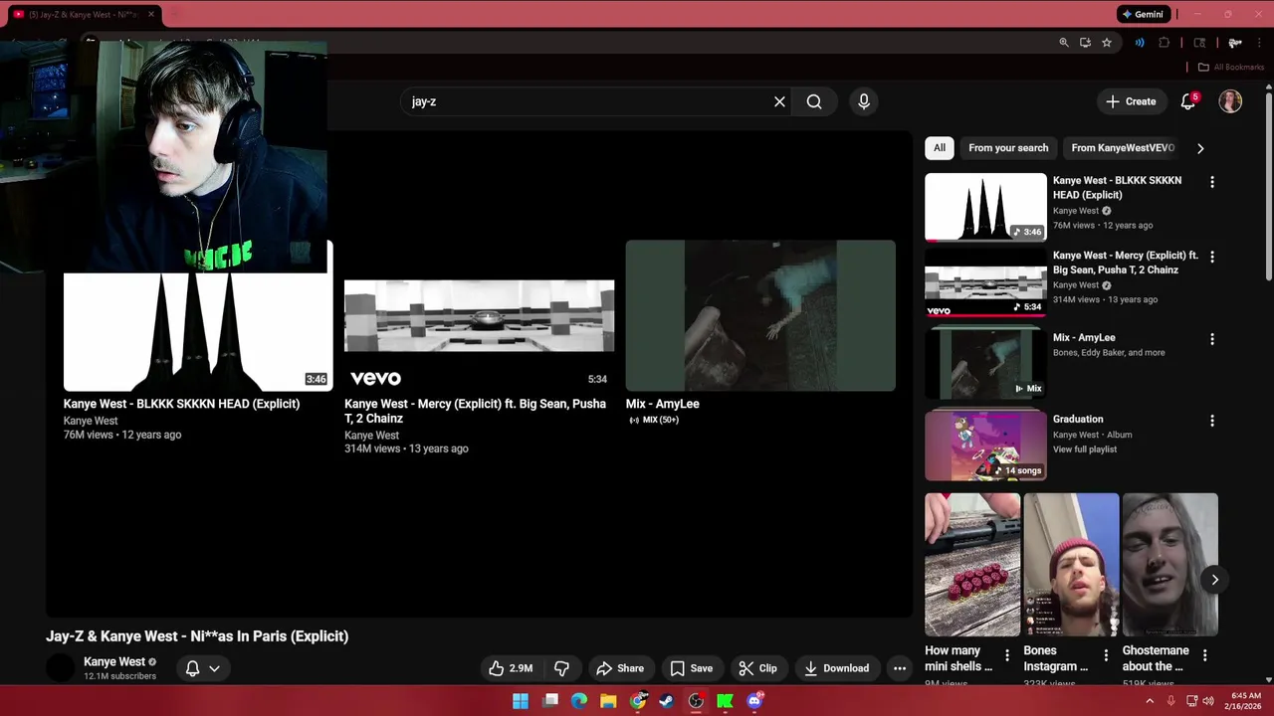Open Windows Start menu

coord(521,701)
